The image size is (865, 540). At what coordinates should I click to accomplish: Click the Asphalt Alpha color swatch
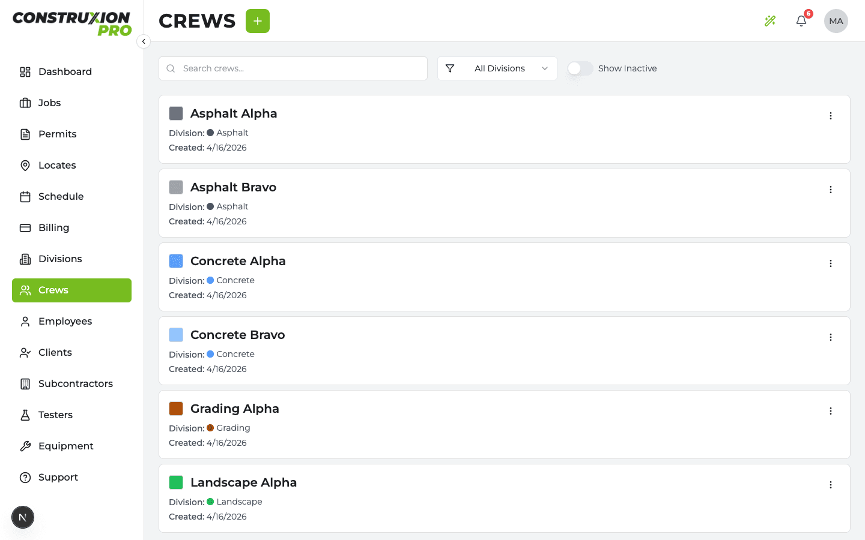click(x=176, y=113)
